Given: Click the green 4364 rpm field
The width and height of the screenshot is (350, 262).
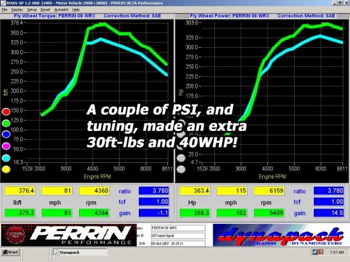Looking at the screenshot, I should point(94,213).
